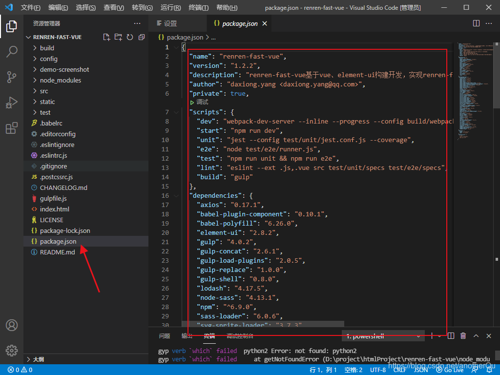Open the Manage gear icon
Image resolution: width=500 pixels, height=375 pixels.
click(12, 351)
